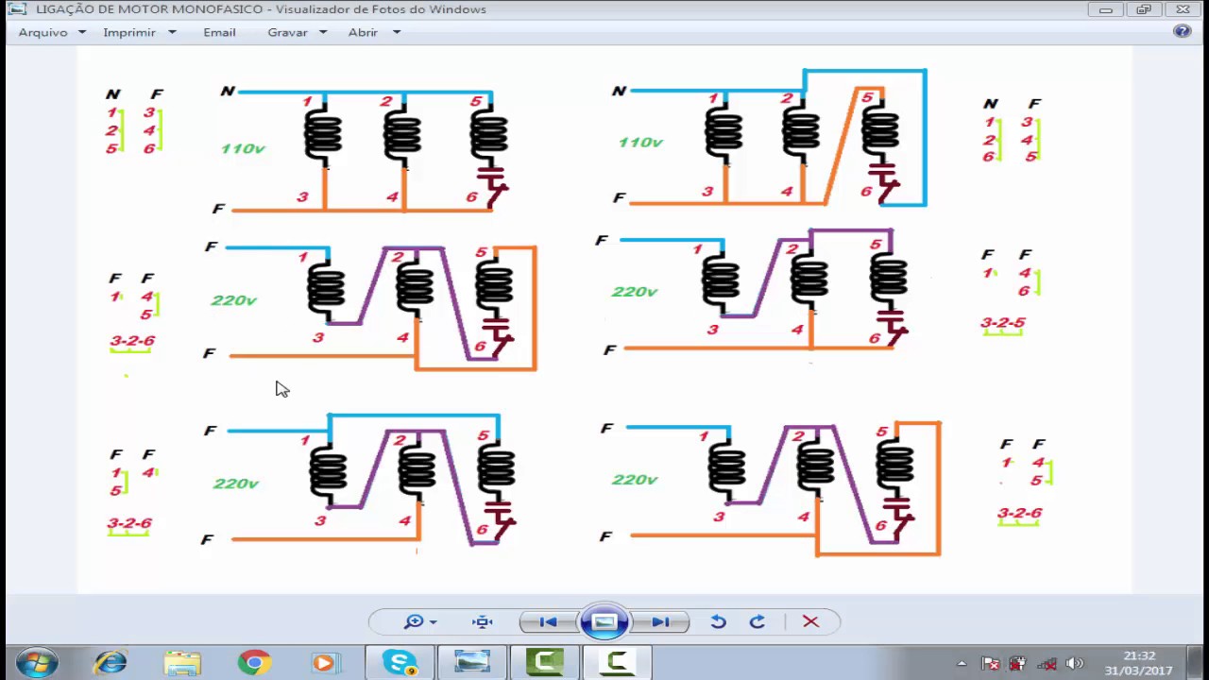Screen dimensions: 1209x680
Task: Switch to Skype in the taskbar
Action: (400, 662)
